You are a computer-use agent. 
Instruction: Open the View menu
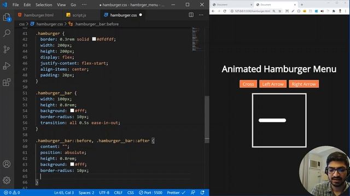[61, 5]
